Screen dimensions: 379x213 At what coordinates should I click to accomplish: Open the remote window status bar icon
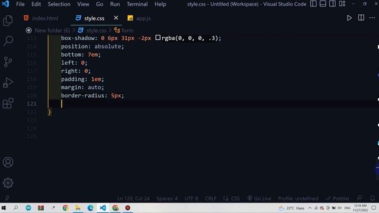(7, 198)
